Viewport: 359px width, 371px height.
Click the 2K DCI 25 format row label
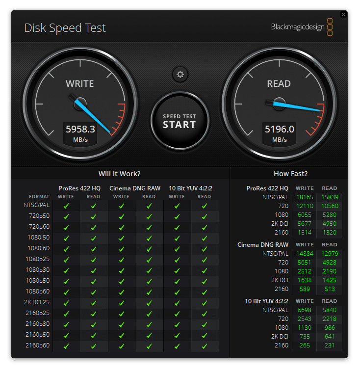click(x=37, y=302)
